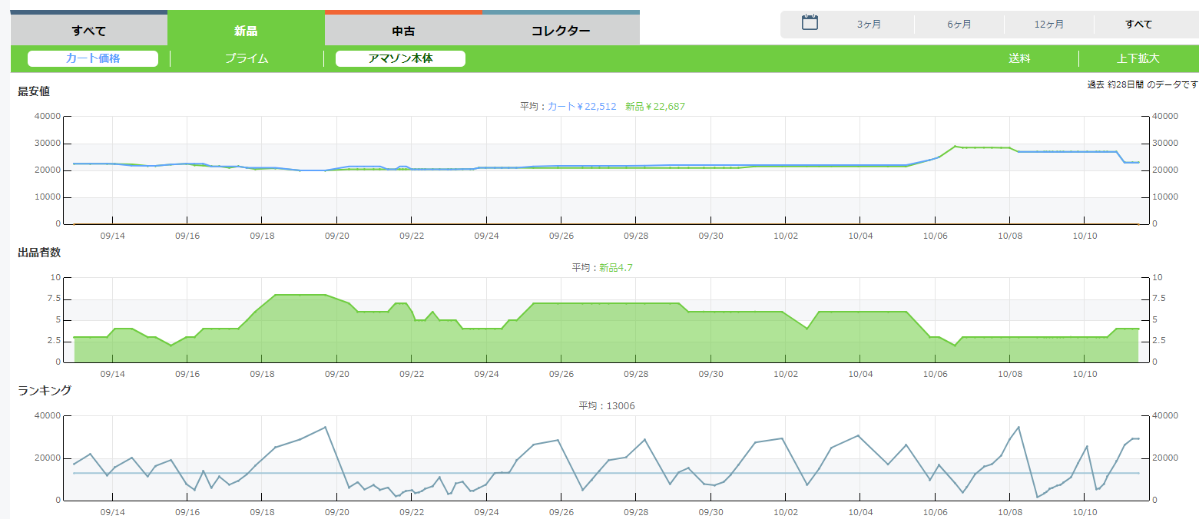Screen dimensions: 1199x519
Task: Select the 新品 tab
Action: pos(246,31)
